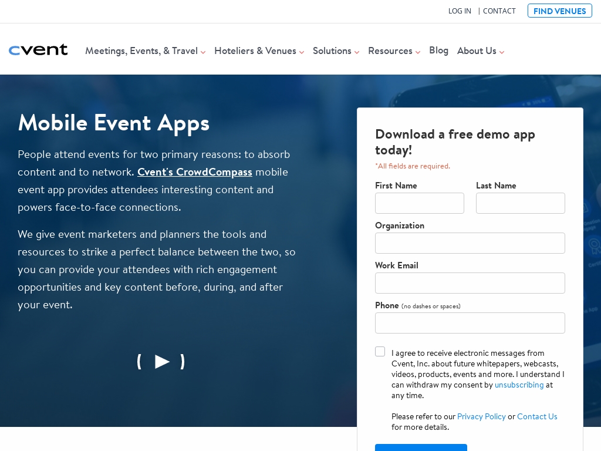Screen dimensions: 601x451
Task: Click the Cvent logo
Action: click(38, 50)
